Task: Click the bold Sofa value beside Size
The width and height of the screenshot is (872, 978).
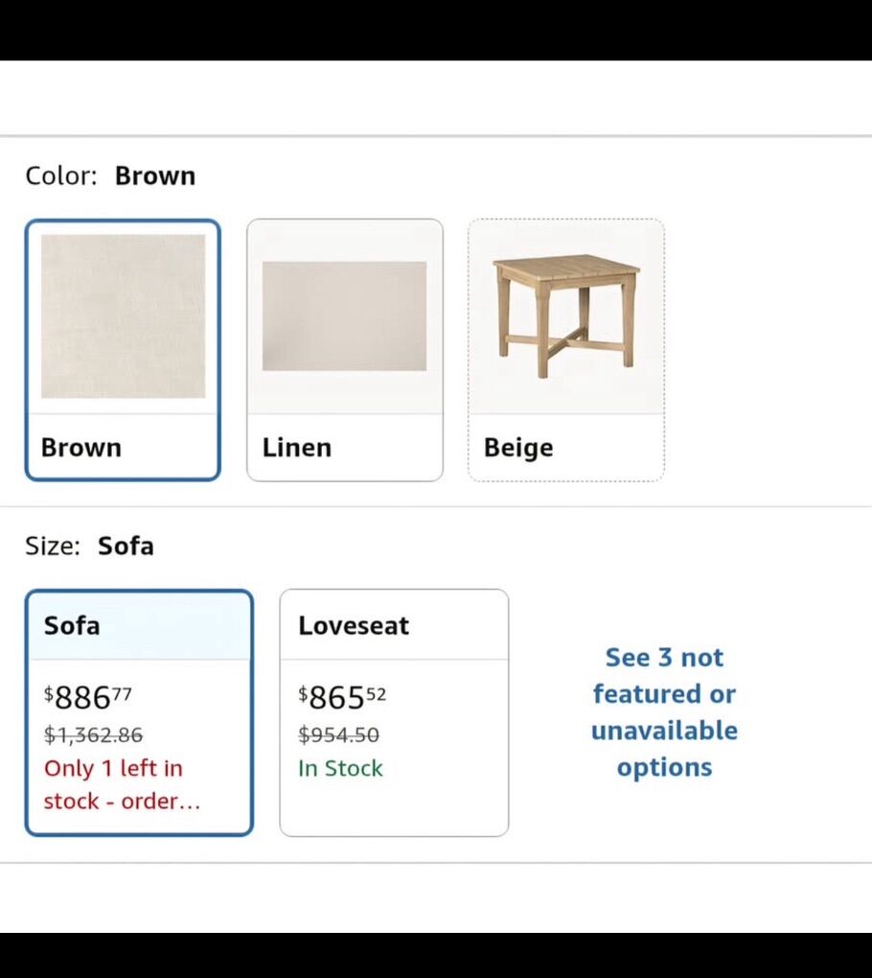Action: coord(126,547)
